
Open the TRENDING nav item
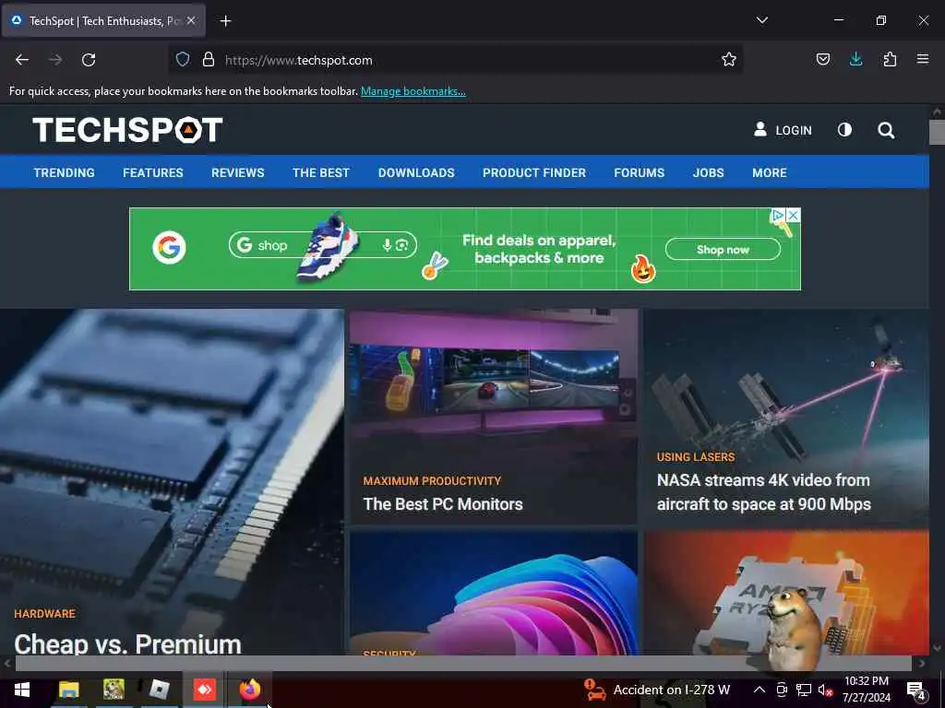pyautogui.click(x=64, y=172)
